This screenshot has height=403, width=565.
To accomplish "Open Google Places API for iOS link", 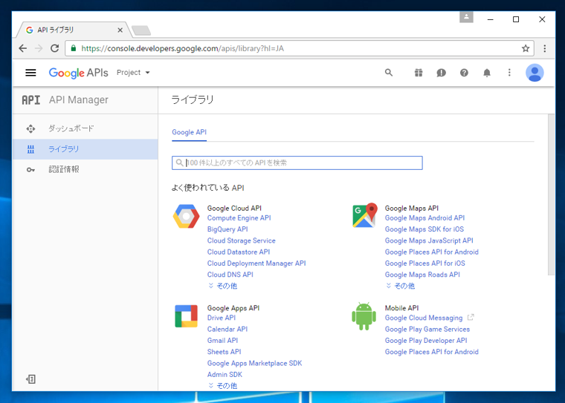I will 424,263.
